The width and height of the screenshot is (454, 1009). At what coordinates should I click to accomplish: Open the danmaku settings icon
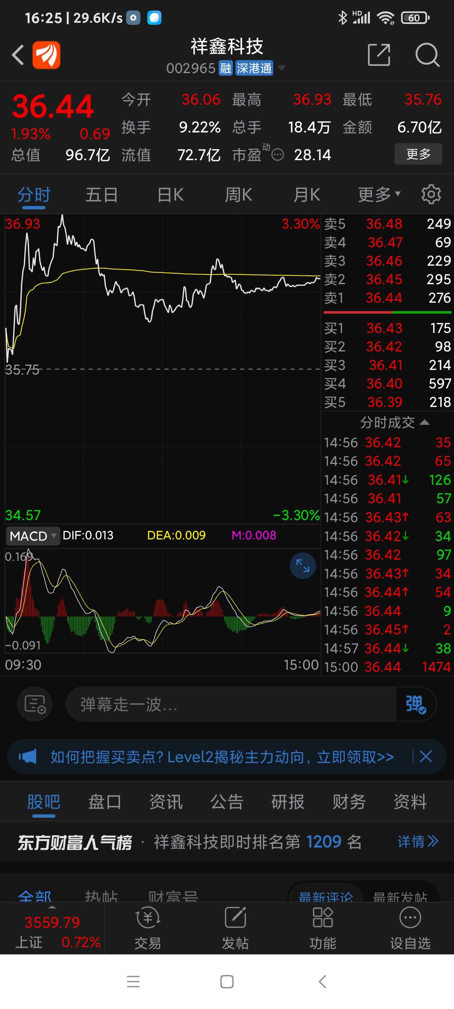tap(34, 704)
